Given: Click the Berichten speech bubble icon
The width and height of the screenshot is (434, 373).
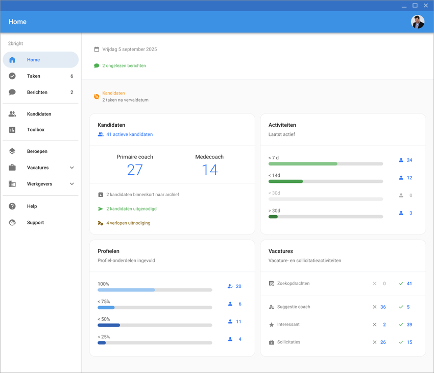Looking at the screenshot, I should (x=12, y=92).
